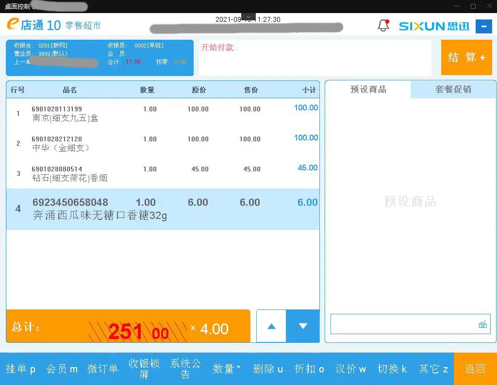Click the 返回 return button
Screen dimensions: 497x385
(475, 369)
